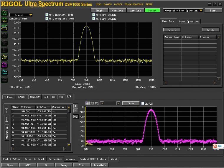Image resolution: width=224 pixels, height=168 pixels.
Task: Select the magenta UpperL limit icon
Action: (4, 65)
